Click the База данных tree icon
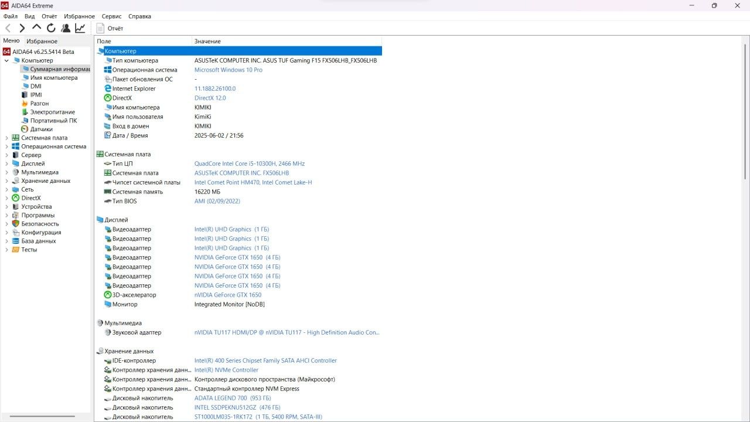Image resolution: width=750 pixels, height=422 pixels. click(x=16, y=241)
